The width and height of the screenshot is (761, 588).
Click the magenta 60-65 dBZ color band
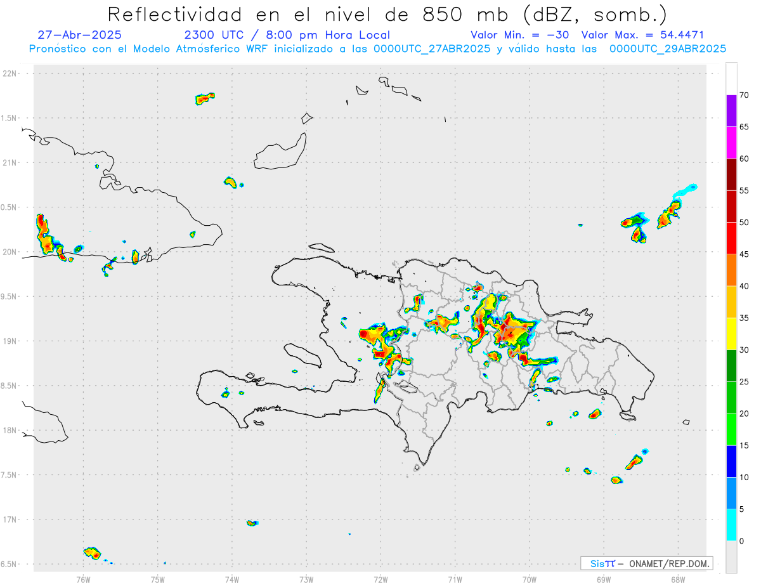click(x=731, y=143)
